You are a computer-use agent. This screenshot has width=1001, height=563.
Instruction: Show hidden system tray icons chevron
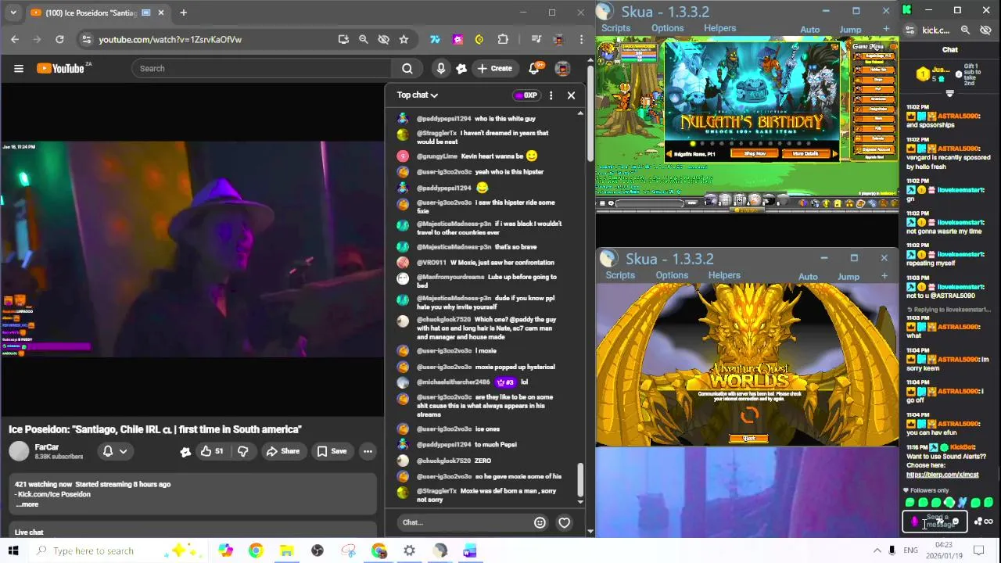[877, 550]
